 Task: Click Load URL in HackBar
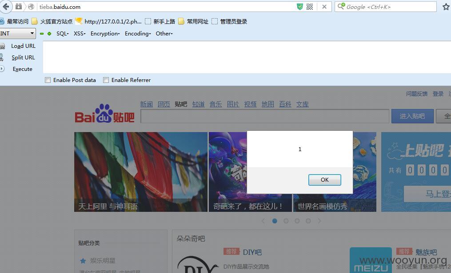23,46
